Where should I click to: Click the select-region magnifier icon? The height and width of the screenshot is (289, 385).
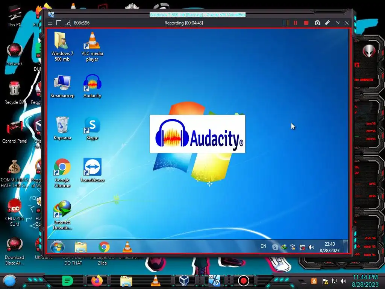68,23
